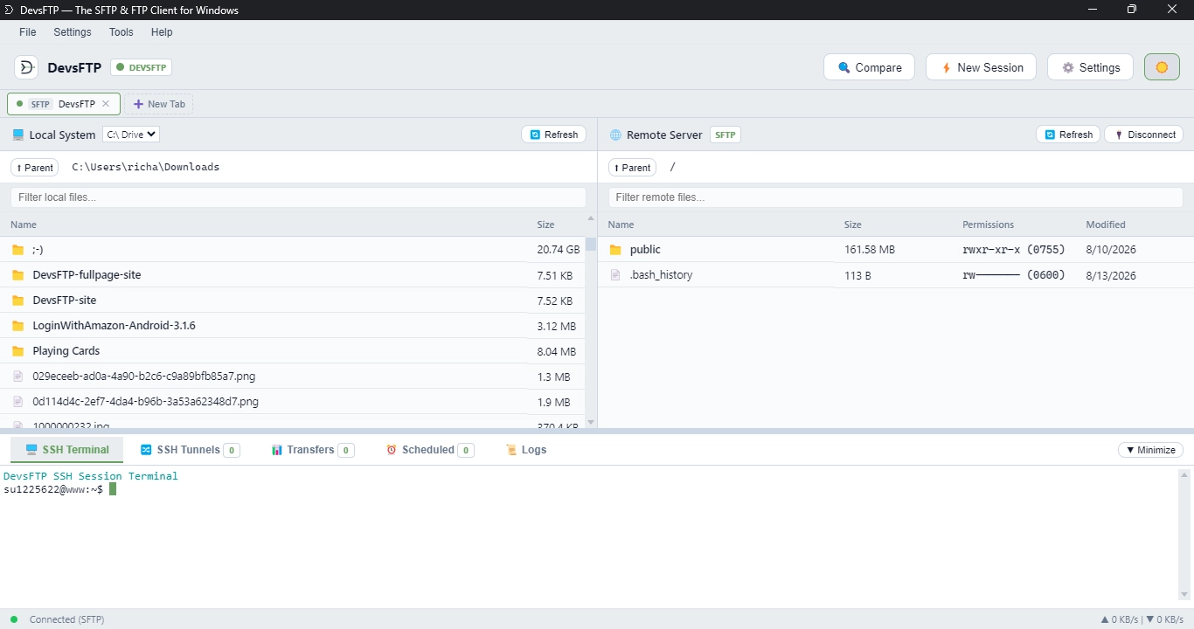Select the remote public folder name

[645, 250]
